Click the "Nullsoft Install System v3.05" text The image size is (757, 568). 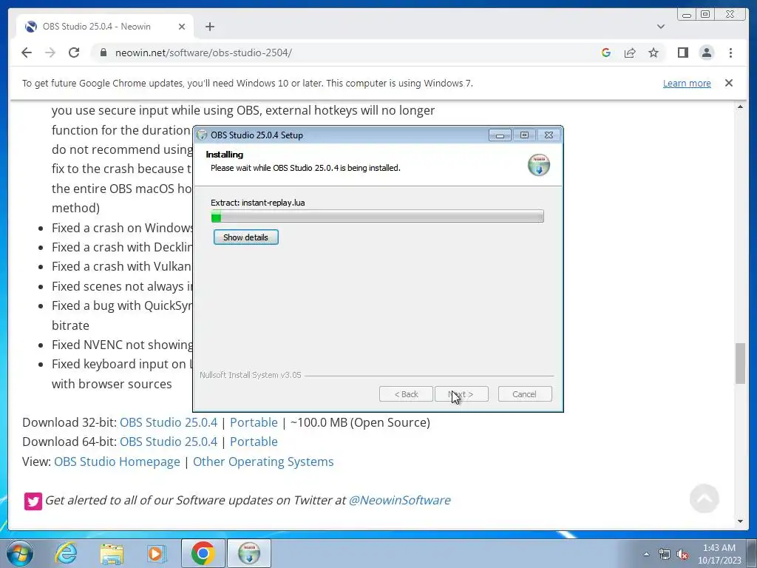click(250, 375)
